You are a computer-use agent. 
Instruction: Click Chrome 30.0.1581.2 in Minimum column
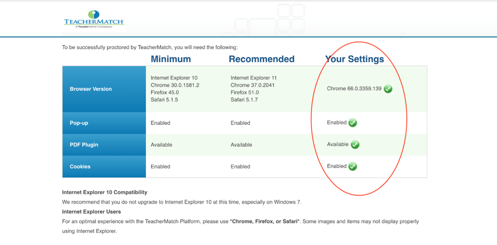[175, 85]
